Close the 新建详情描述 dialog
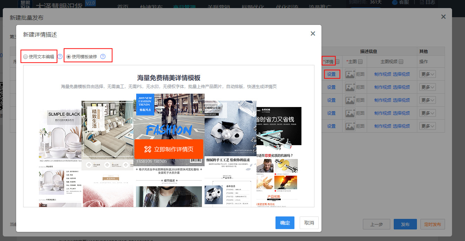This screenshot has height=241, width=465. pos(313,34)
